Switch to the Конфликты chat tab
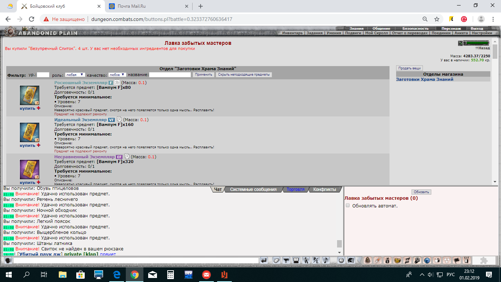Viewport: 501px width, 282px height. [x=325, y=189]
